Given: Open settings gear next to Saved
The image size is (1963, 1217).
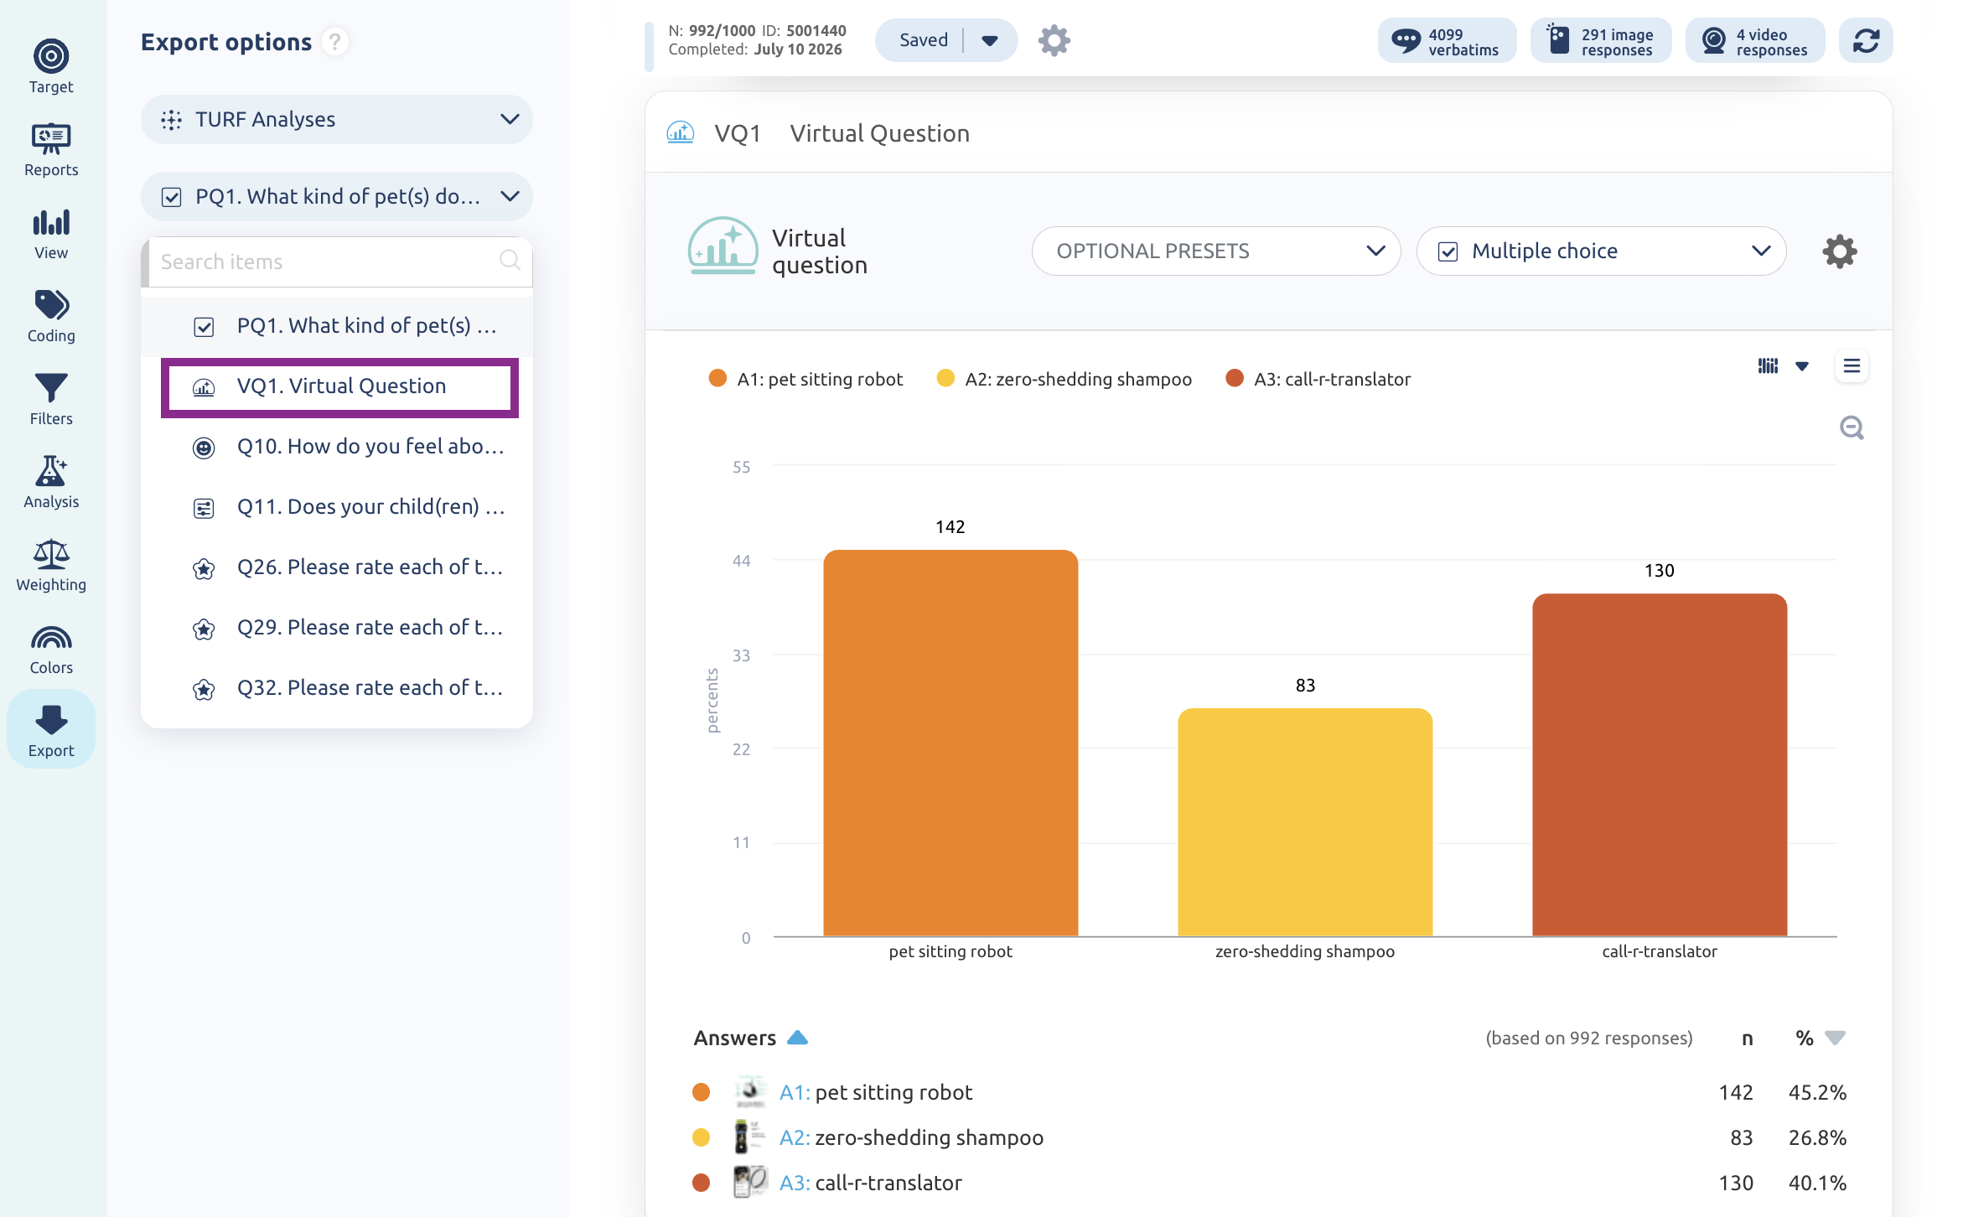Looking at the screenshot, I should click(x=1054, y=40).
